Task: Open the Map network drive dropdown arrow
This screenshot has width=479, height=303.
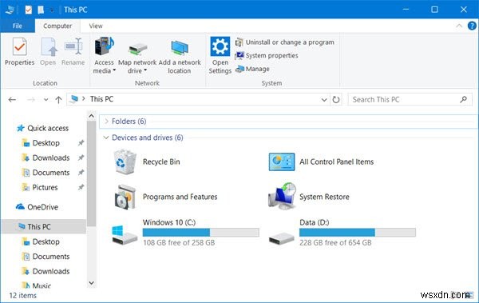Action: point(145,70)
